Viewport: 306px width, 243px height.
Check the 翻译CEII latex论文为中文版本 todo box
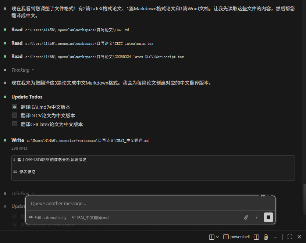click(14, 124)
